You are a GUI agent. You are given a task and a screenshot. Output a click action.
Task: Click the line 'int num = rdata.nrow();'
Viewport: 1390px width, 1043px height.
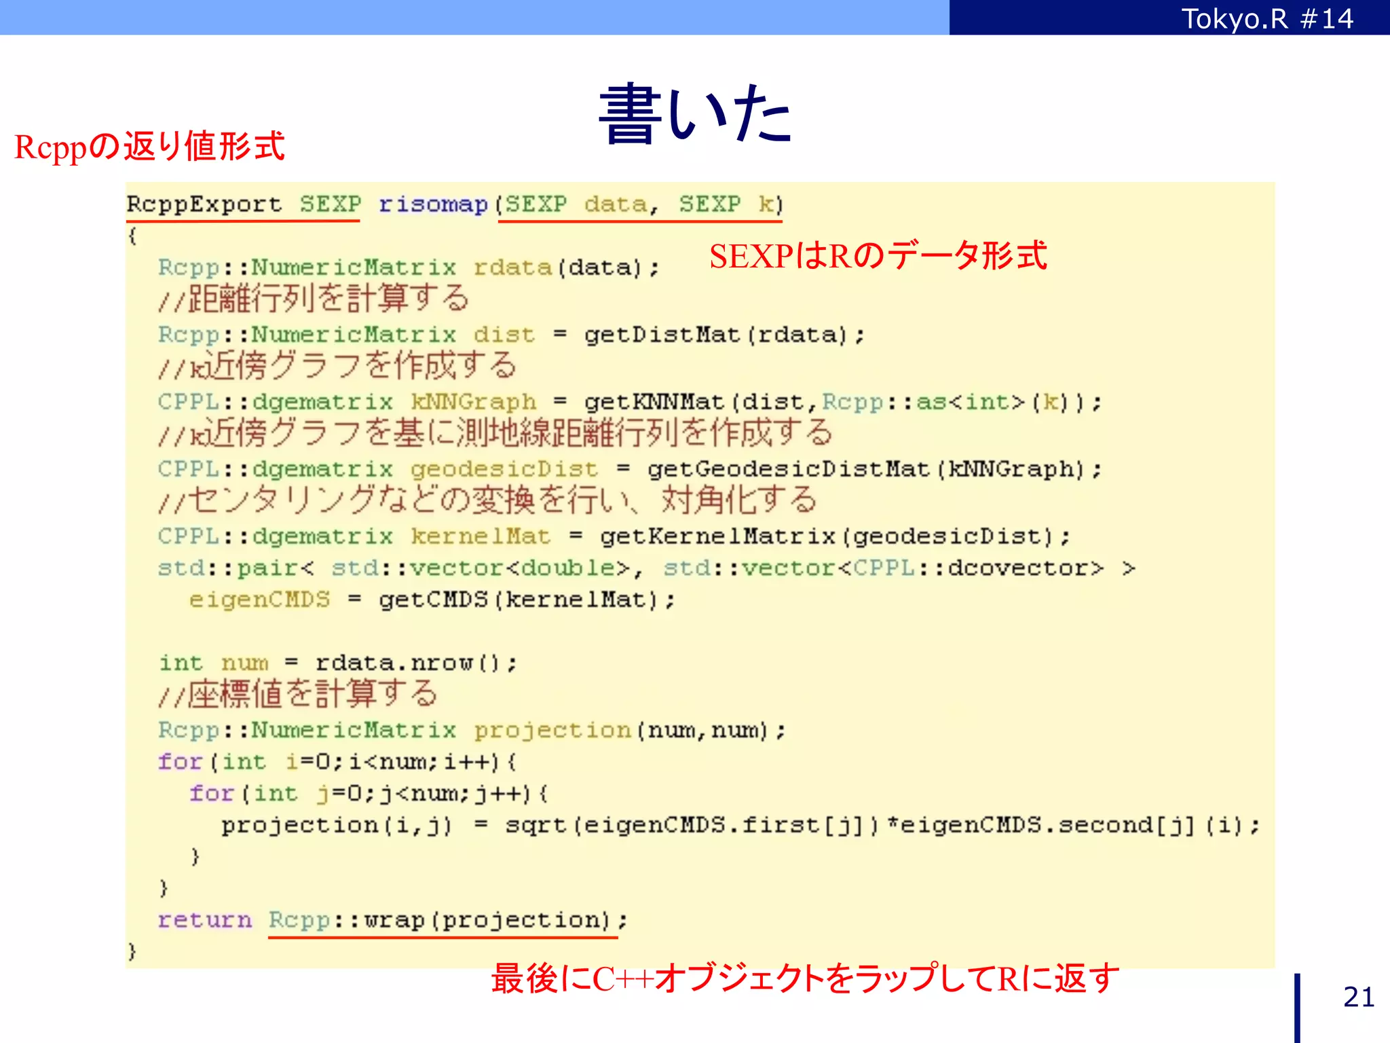tap(338, 663)
